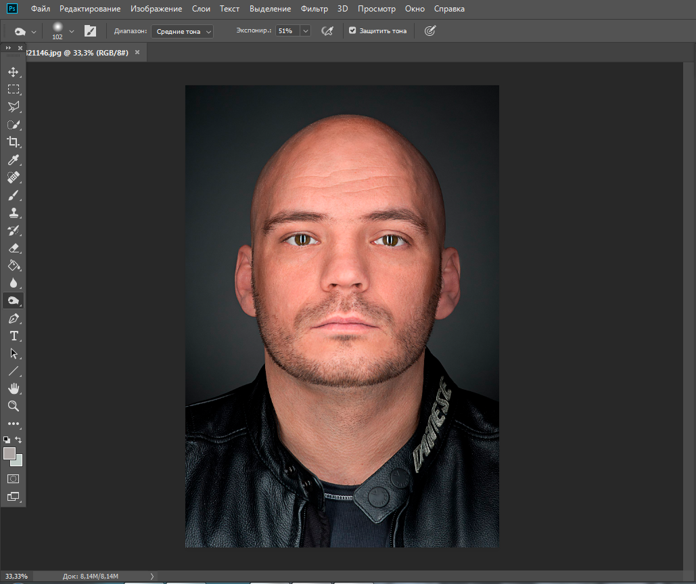Click the portrait image canvas
Image resolution: width=696 pixels, height=584 pixels.
pyautogui.click(x=342, y=316)
